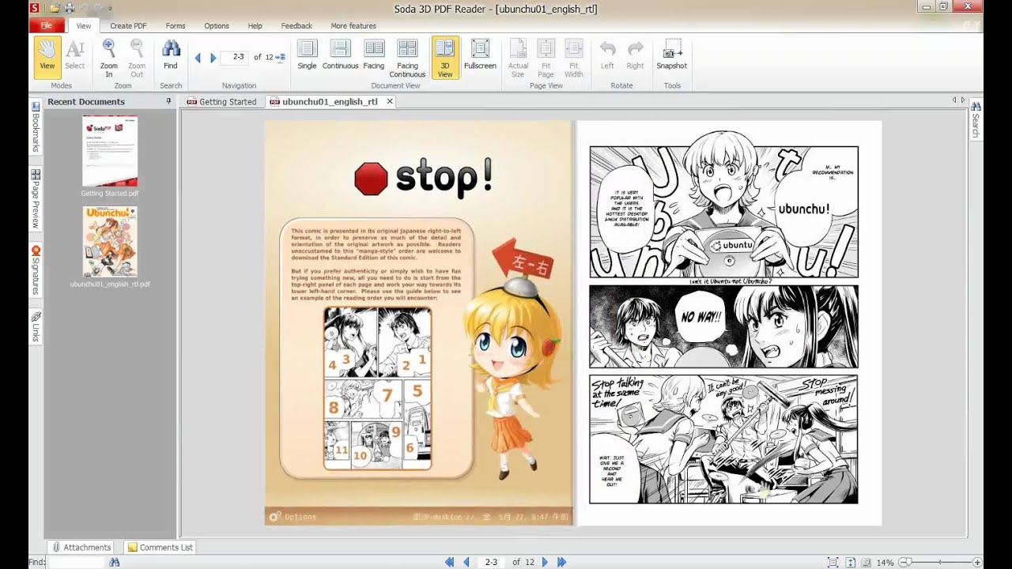The image size is (1012, 569).
Task: Toggle the 3D View mode
Action: point(445,58)
